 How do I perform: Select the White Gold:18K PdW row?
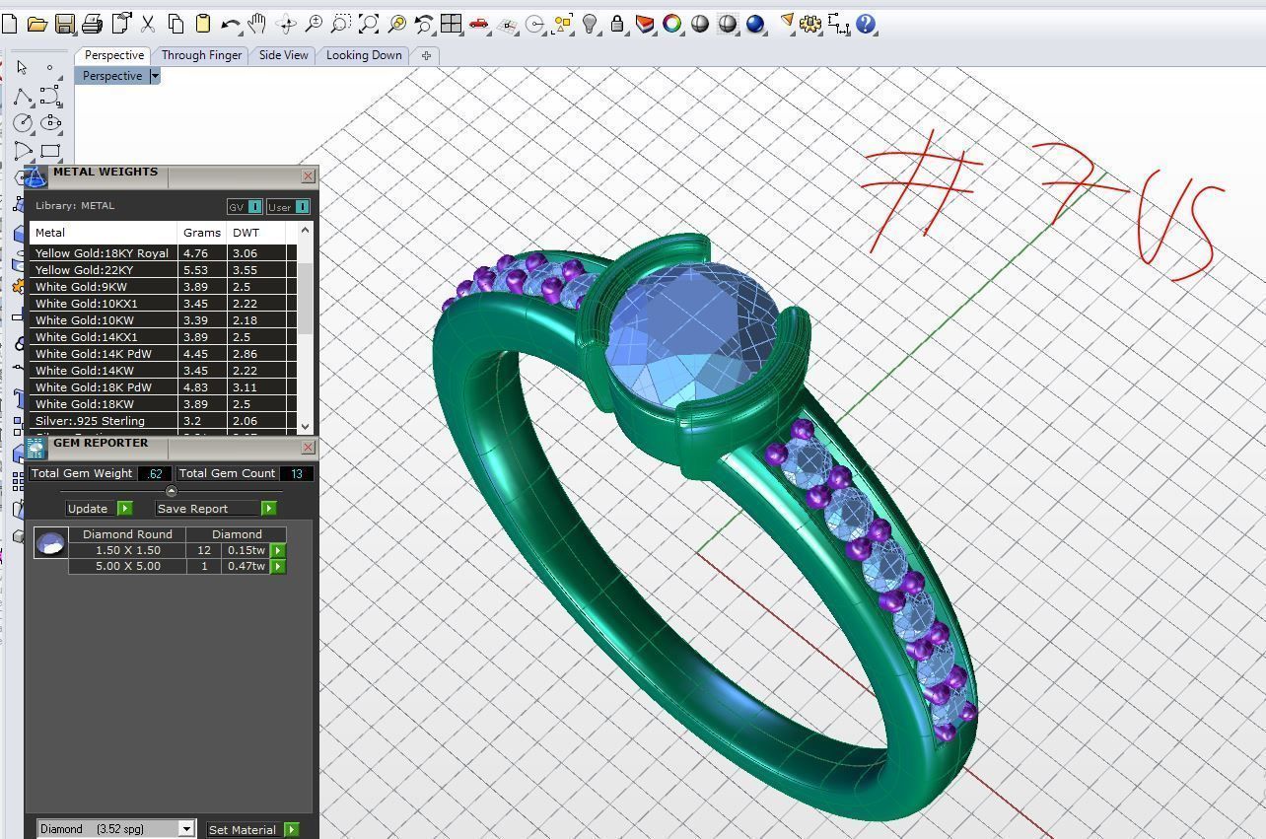coord(163,387)
